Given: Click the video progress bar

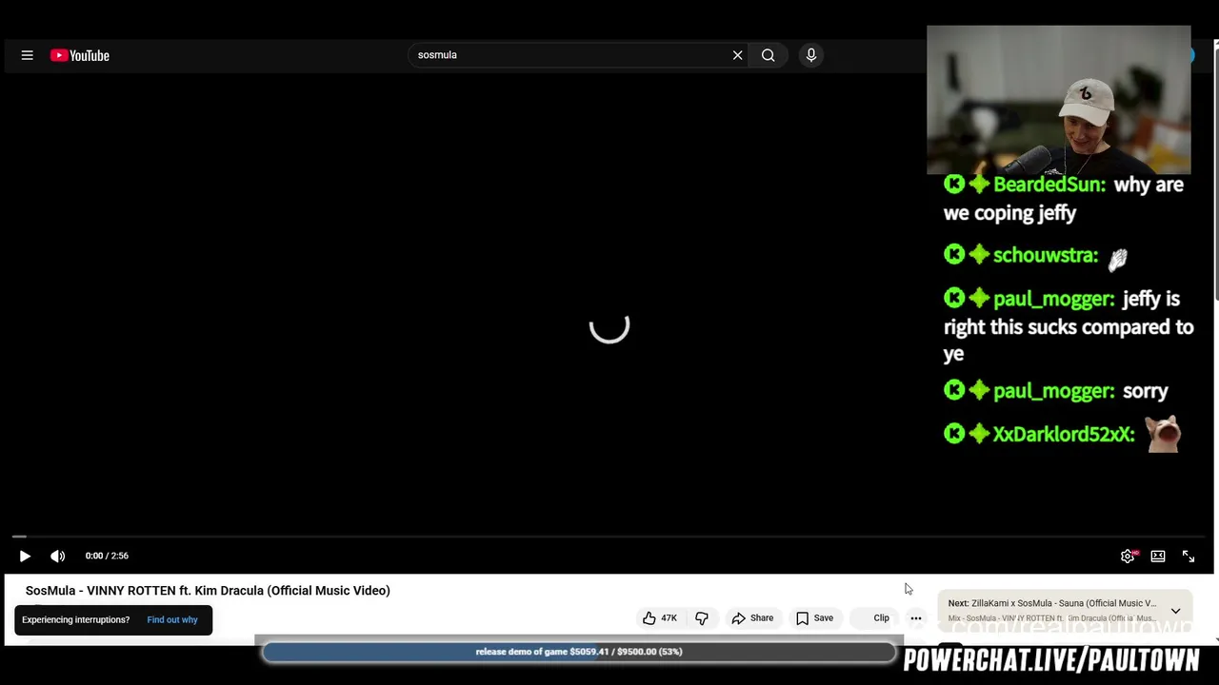Looking at the screenshot, I should (x=609, y=537).
